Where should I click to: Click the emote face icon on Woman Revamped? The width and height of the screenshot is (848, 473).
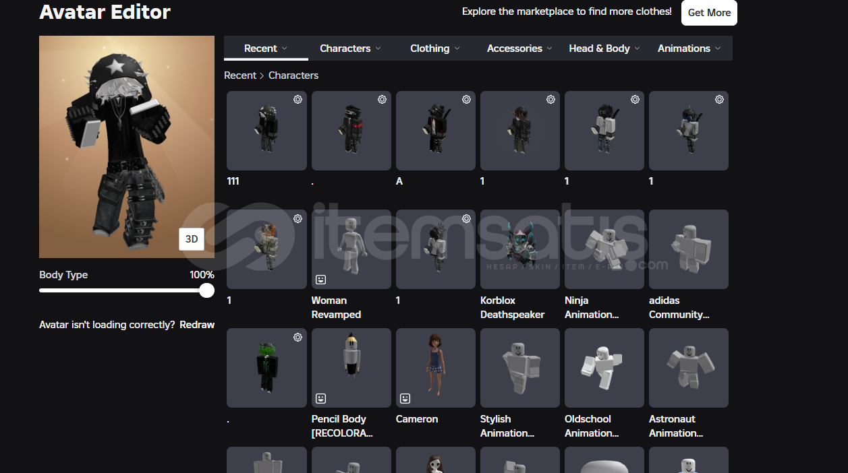click(321, 280)
